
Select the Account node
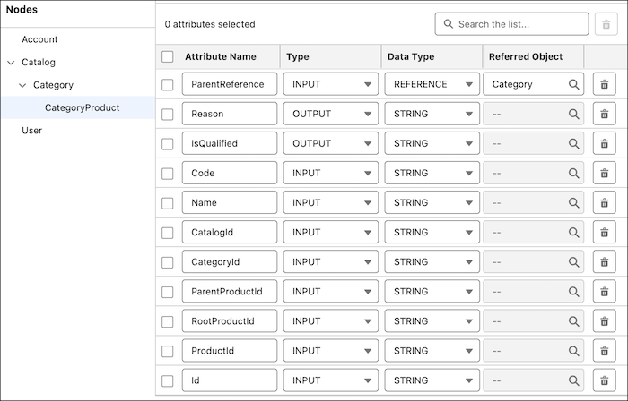tap(39, 39)
